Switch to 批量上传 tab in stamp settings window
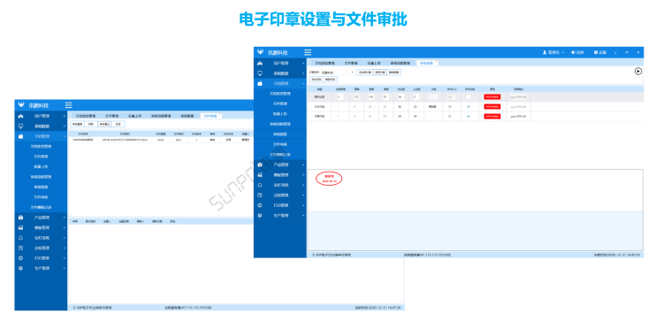The image size is (663, 321). point(374,63)
